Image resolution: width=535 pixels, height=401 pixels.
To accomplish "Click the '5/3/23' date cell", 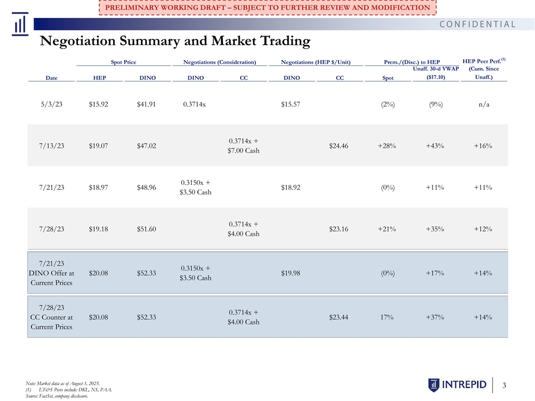I will (51, 104).
